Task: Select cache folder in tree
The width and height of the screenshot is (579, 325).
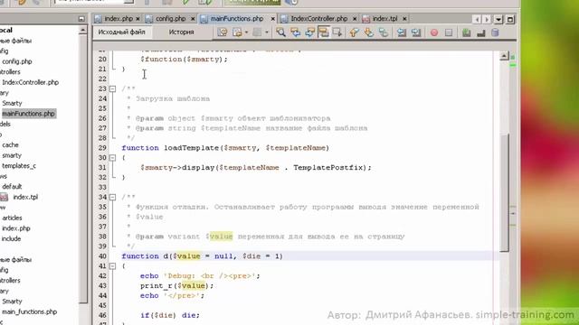Action: 10,144
